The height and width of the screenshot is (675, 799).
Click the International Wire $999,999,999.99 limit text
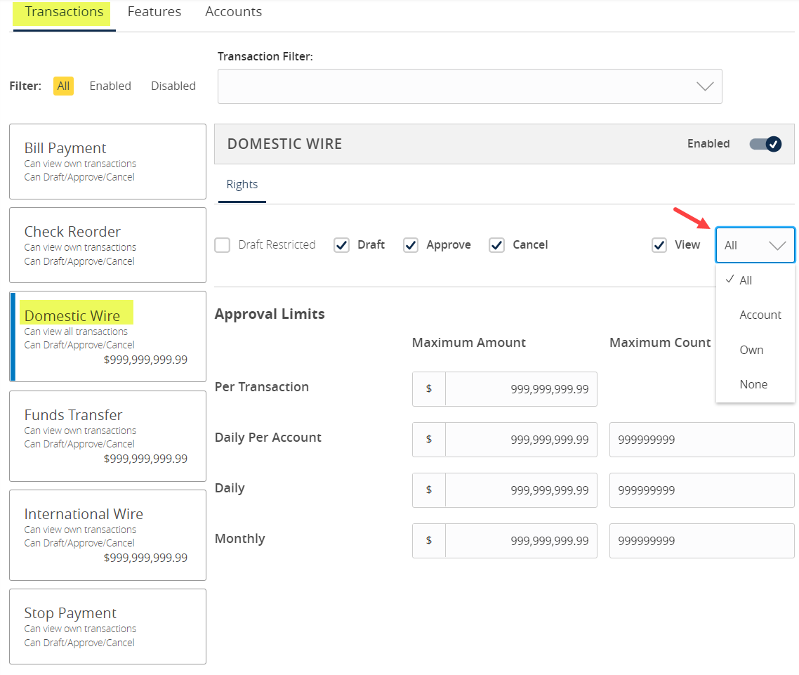click(145, 558)
